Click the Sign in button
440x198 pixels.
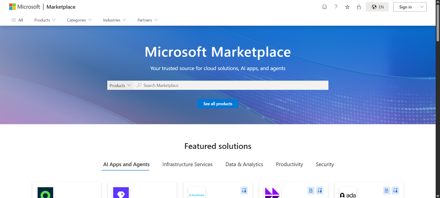coord(405,7)
